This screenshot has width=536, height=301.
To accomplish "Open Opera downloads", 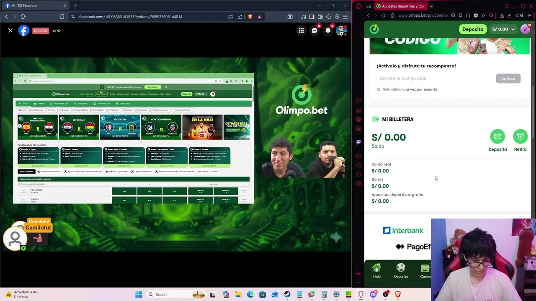I will [x=509, y=15].
